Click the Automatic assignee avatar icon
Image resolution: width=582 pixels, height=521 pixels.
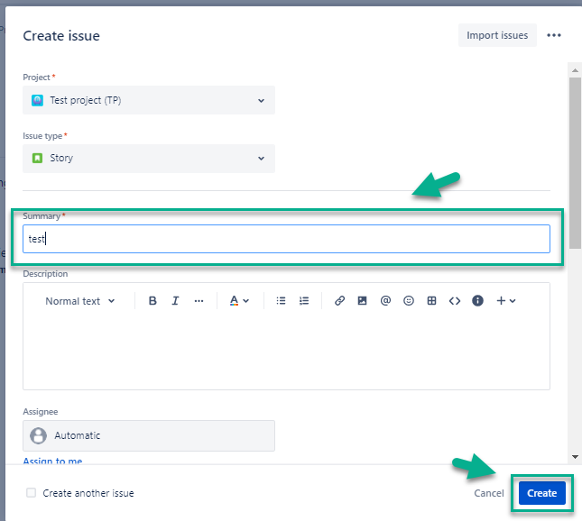pos(38,435)
